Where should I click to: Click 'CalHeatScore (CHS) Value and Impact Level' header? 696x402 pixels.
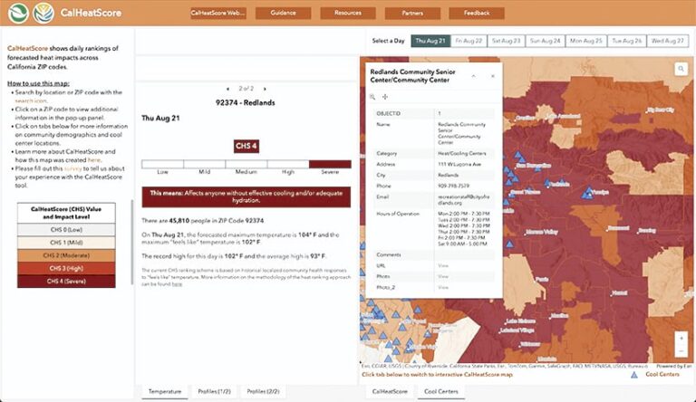(x=66, y=213)
